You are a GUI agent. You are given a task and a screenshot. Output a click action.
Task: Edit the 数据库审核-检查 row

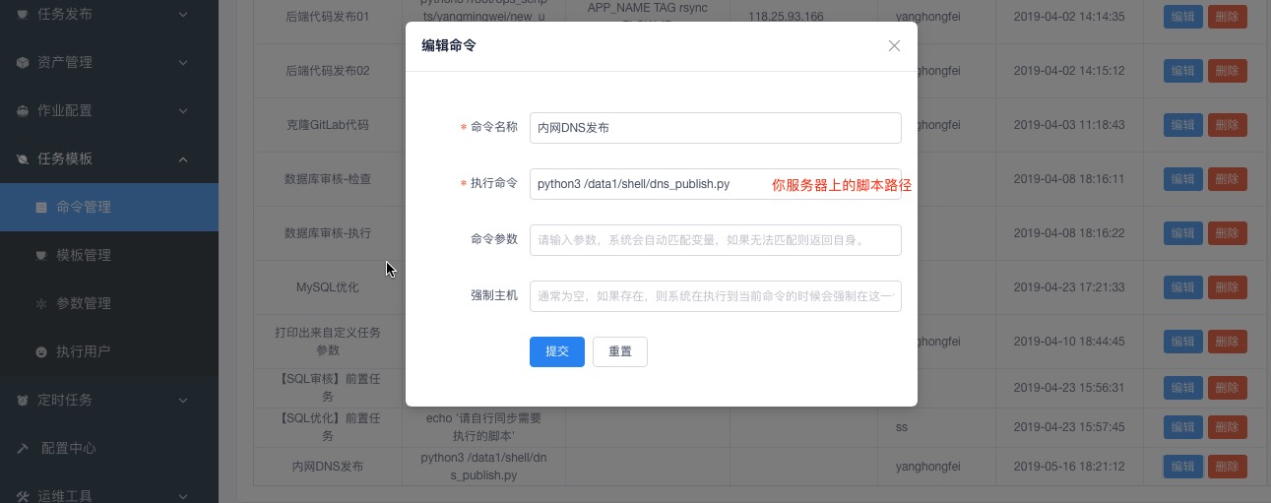click(x=1183, y=179)
